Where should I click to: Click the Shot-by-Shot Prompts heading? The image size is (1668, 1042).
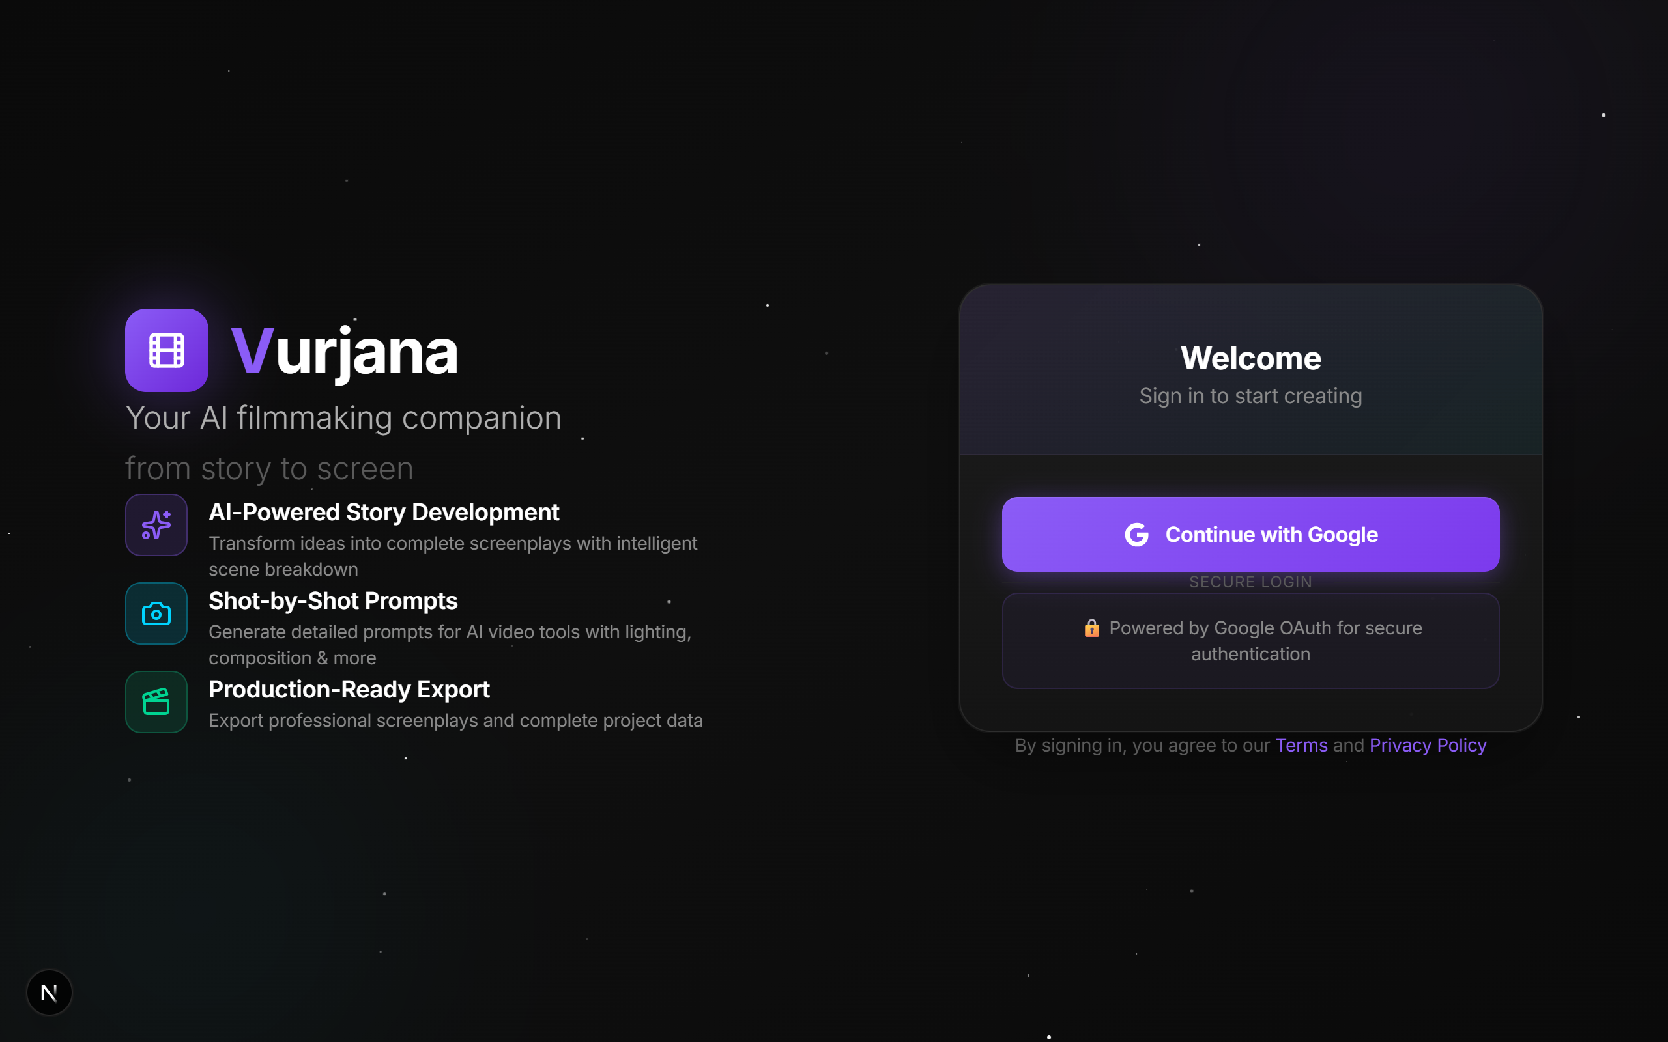(x=333, y=601)
